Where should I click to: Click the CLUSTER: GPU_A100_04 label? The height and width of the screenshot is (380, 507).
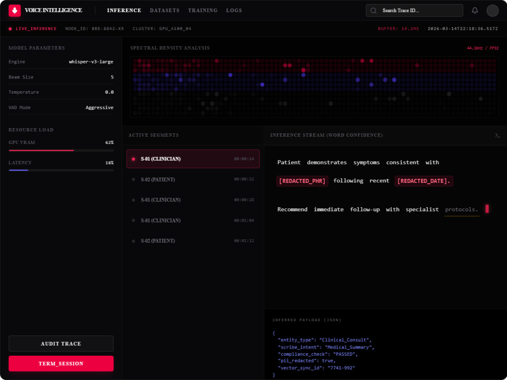pyautogui.click(x=162, y=29)
